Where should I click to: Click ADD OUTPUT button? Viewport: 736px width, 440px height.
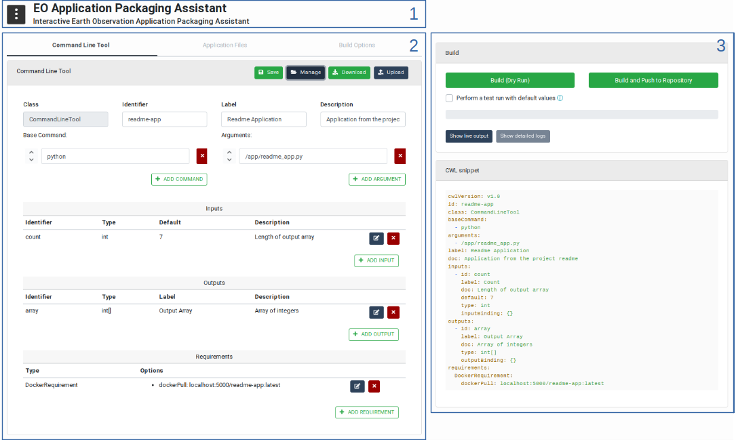(374, 334)
